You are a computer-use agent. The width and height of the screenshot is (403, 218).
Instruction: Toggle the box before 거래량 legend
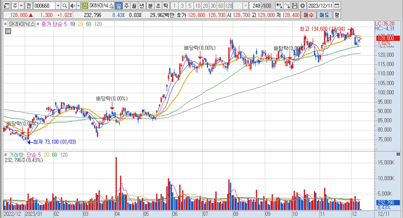pyautogui.click(x=5, y=155)
